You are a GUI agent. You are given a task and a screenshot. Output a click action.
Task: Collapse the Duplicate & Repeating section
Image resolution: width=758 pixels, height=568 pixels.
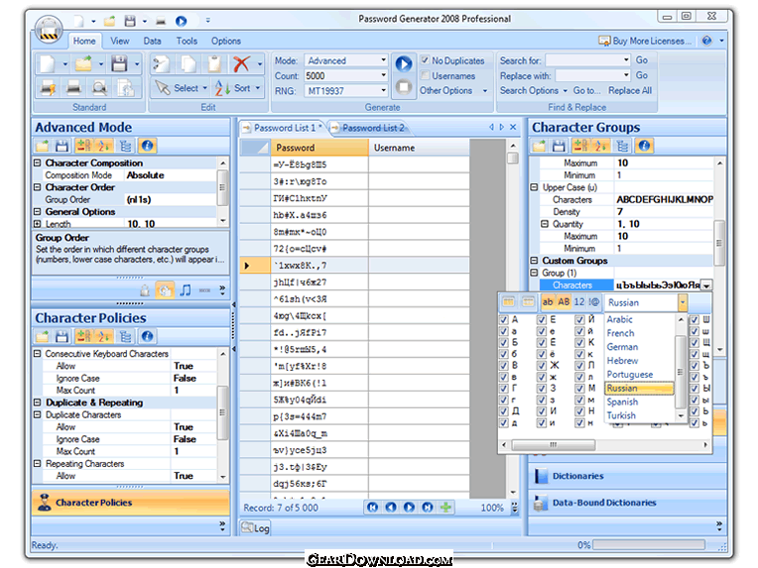[37, 402]
